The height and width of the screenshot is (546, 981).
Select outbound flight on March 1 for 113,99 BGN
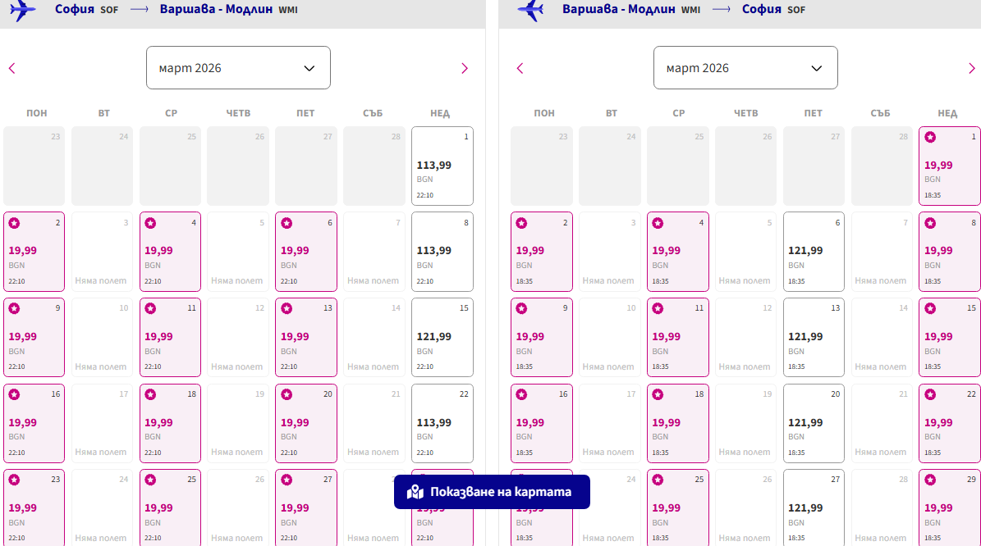[x=442, y=166]
